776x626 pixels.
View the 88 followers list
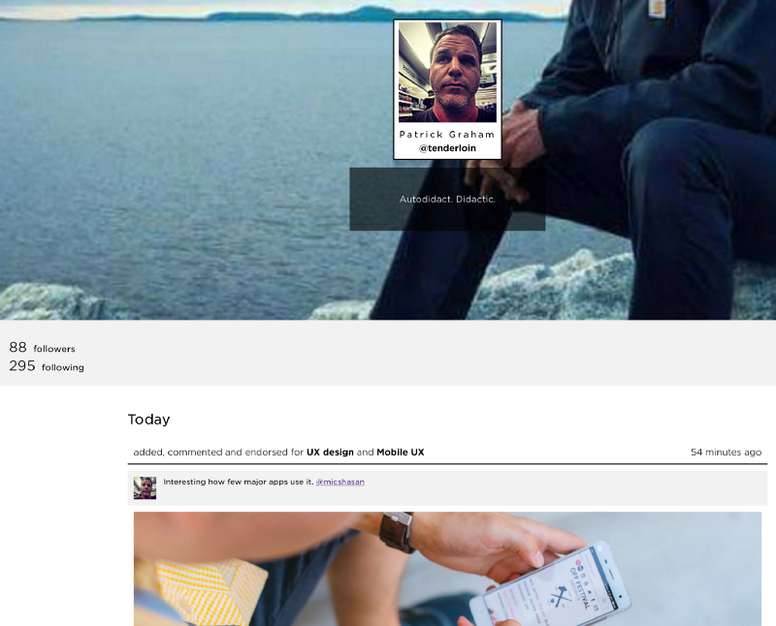[42, 348]
